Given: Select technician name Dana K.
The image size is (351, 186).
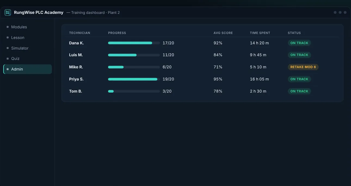Looking at the screenshot, I should (x=76, y=43).
